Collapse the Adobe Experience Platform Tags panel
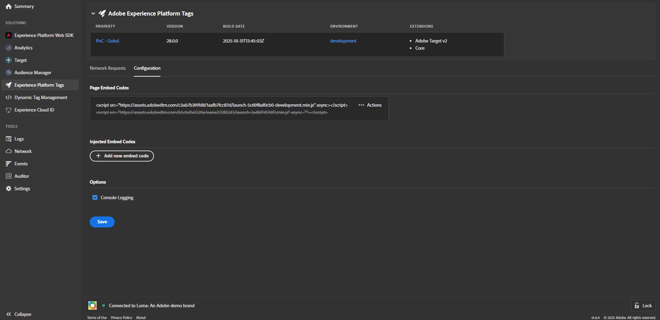The image size is (660, 320). (x=93, y=13)
